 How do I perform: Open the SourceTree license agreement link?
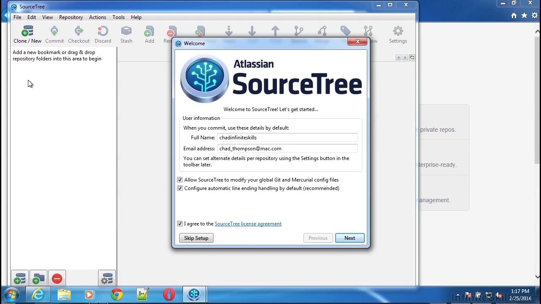248,224
